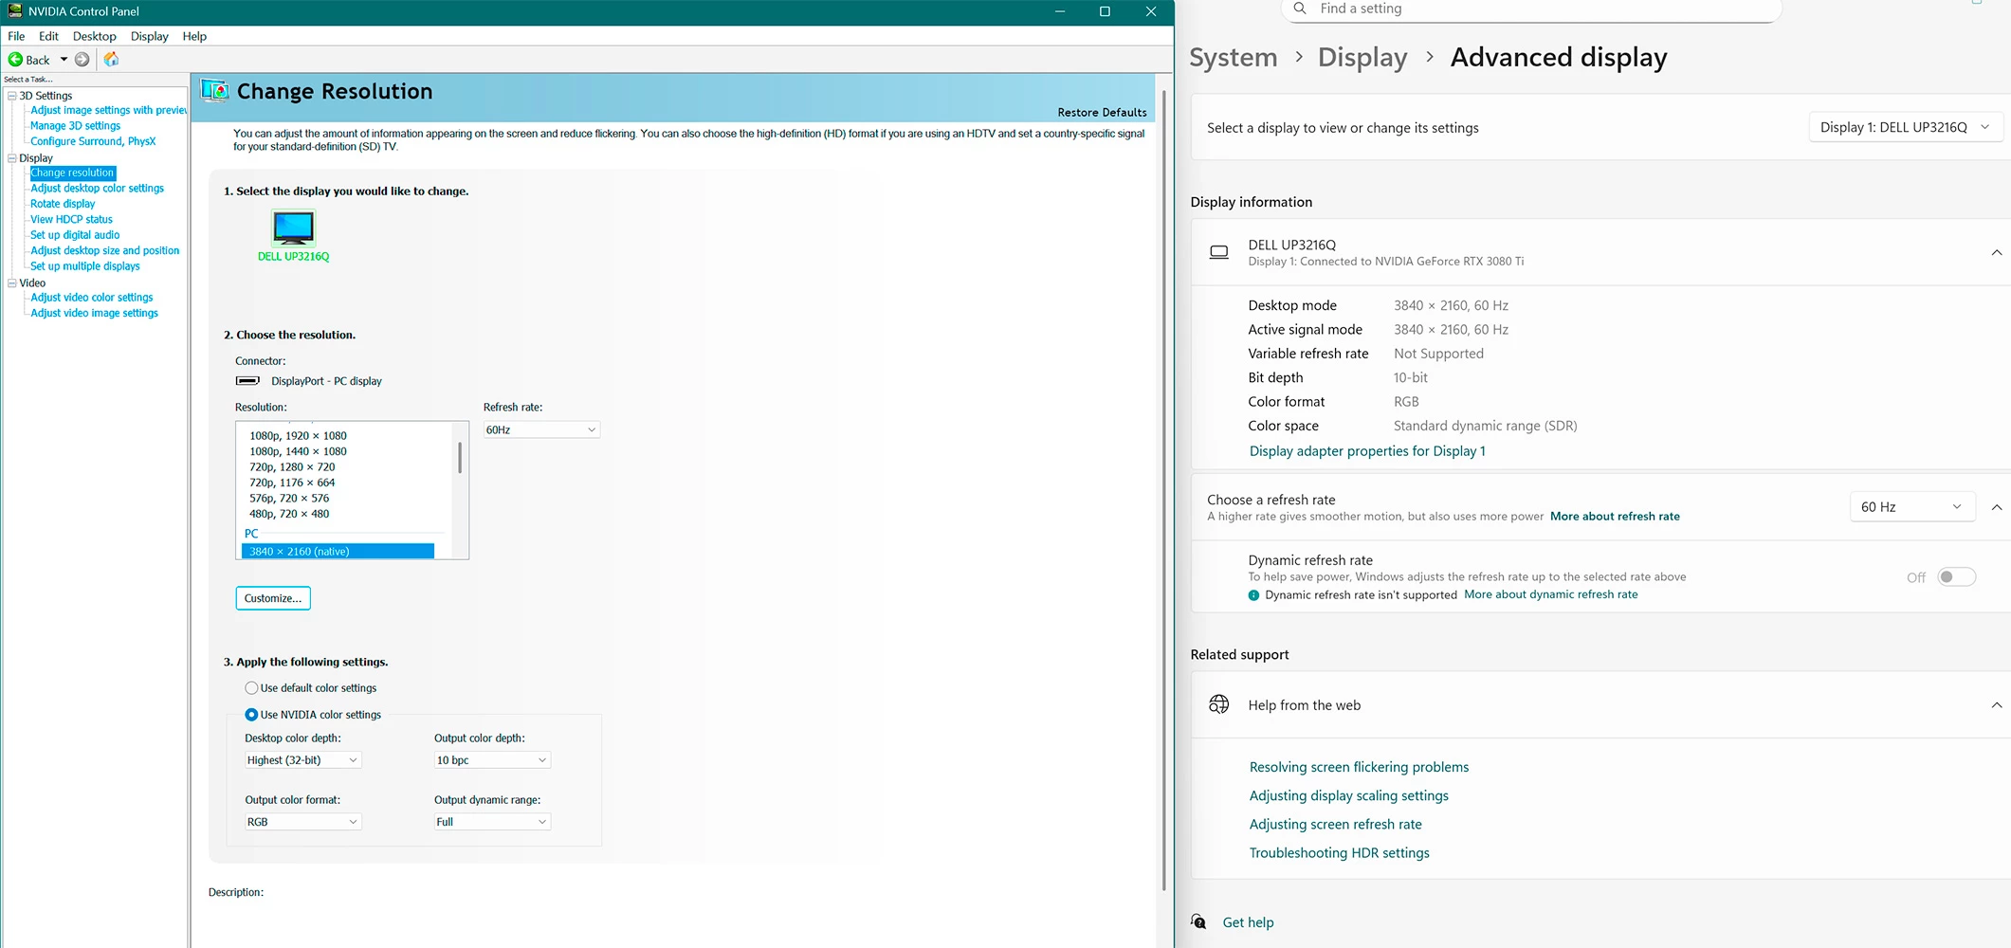
Task: Click the Find a setting search field
Action: point(1531,9)
